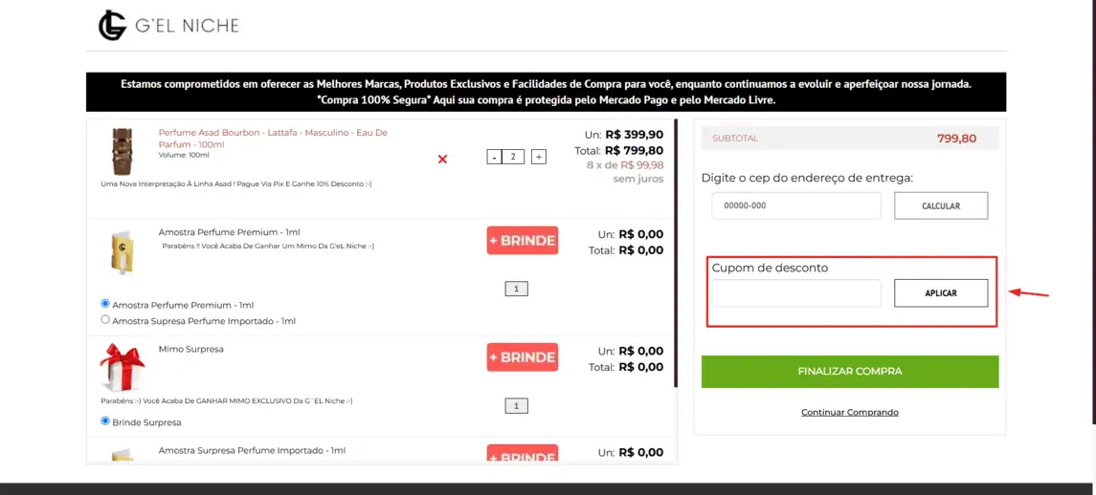Click quantity box of Mimo Surpresa
1096x495 pixels.
[x=517, y=405]
